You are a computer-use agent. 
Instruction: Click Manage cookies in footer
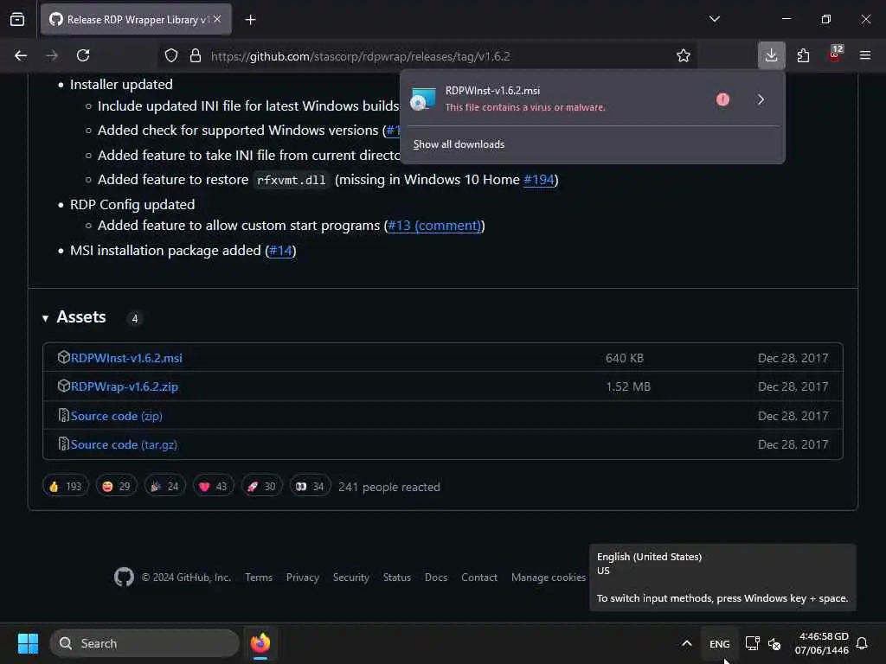[x=548, y=578]
